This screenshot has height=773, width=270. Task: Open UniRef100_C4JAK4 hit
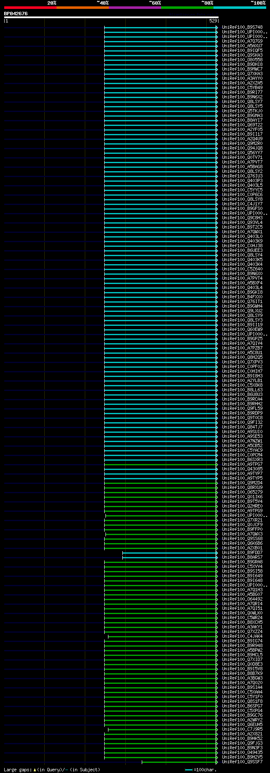[x=242, y=636]
